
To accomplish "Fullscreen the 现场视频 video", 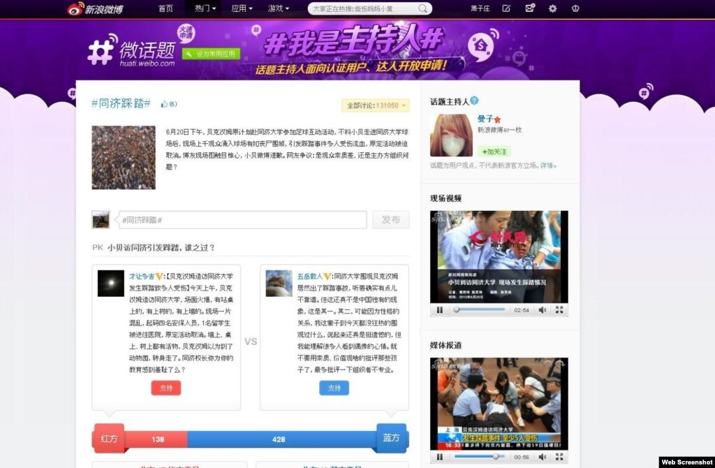I will pyautogui.click(x=559, y=309).
